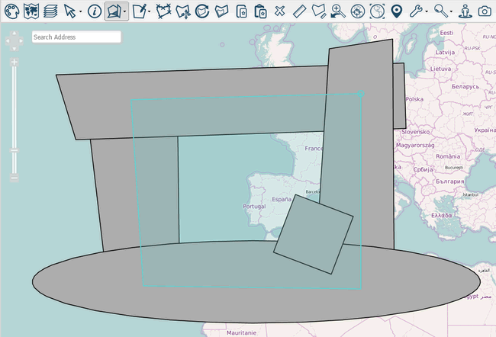
Task: Toggle the polygon selection tool button
Action: (114, 11)
